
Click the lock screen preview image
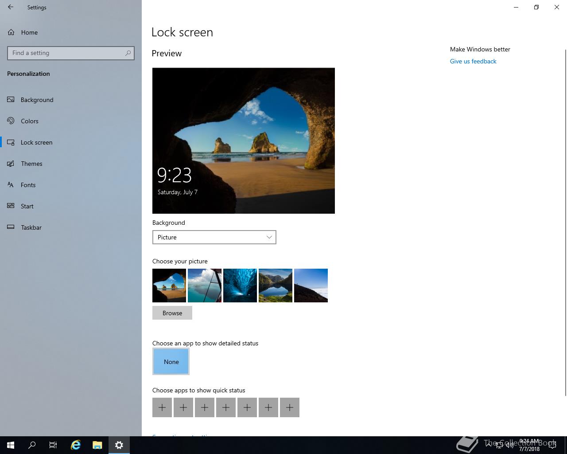[244, 141]
